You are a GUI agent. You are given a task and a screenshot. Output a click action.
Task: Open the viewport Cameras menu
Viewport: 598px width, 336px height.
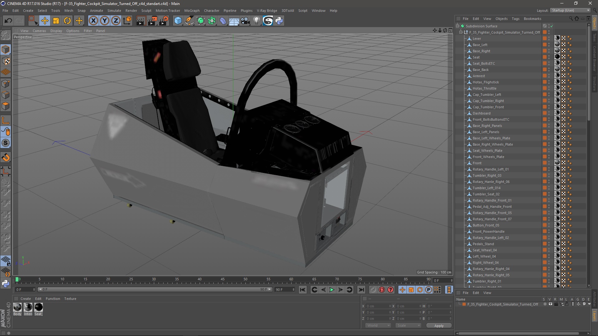pyautogui.click(x=39, y=31)
